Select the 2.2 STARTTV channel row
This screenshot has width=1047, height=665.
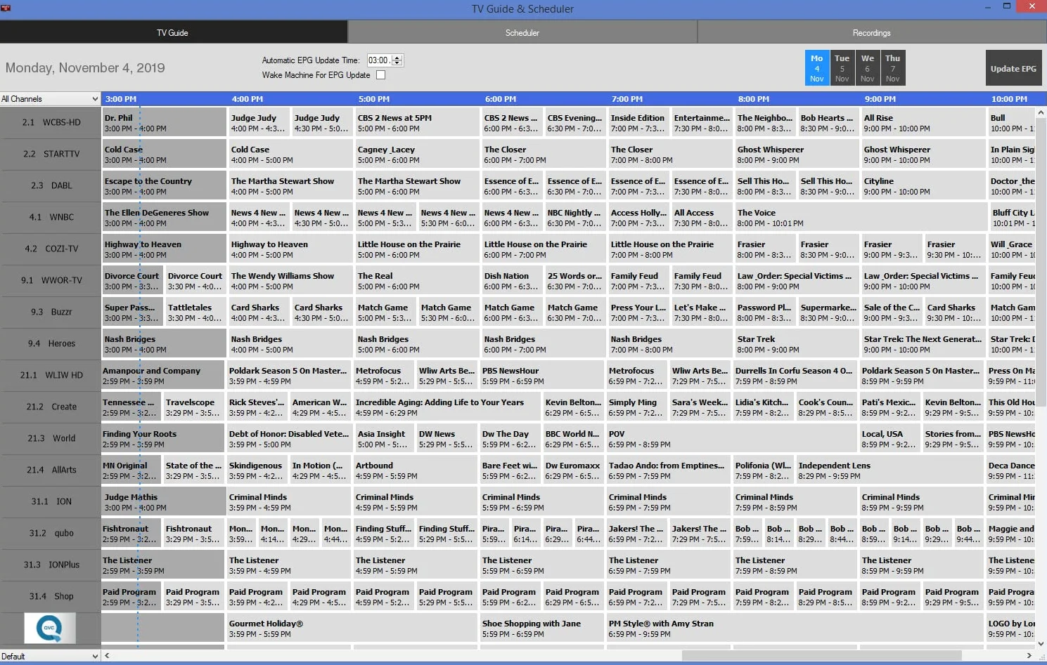pos(51,154)
